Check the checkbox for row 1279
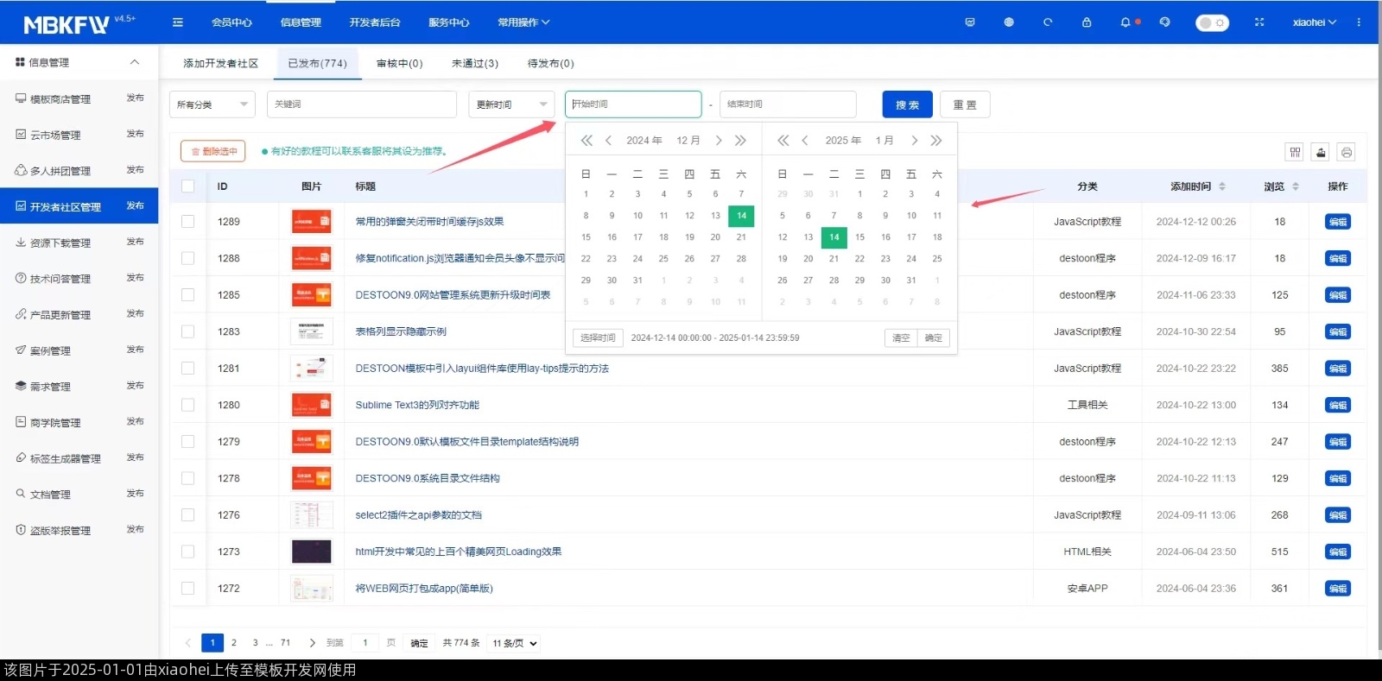 click(x=188, y=442)
